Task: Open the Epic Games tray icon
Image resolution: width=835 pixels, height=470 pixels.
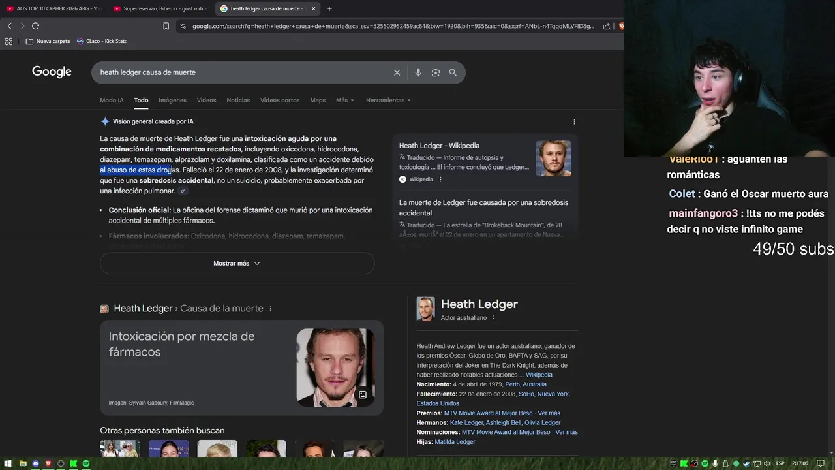Action: (x=674, y=463)
